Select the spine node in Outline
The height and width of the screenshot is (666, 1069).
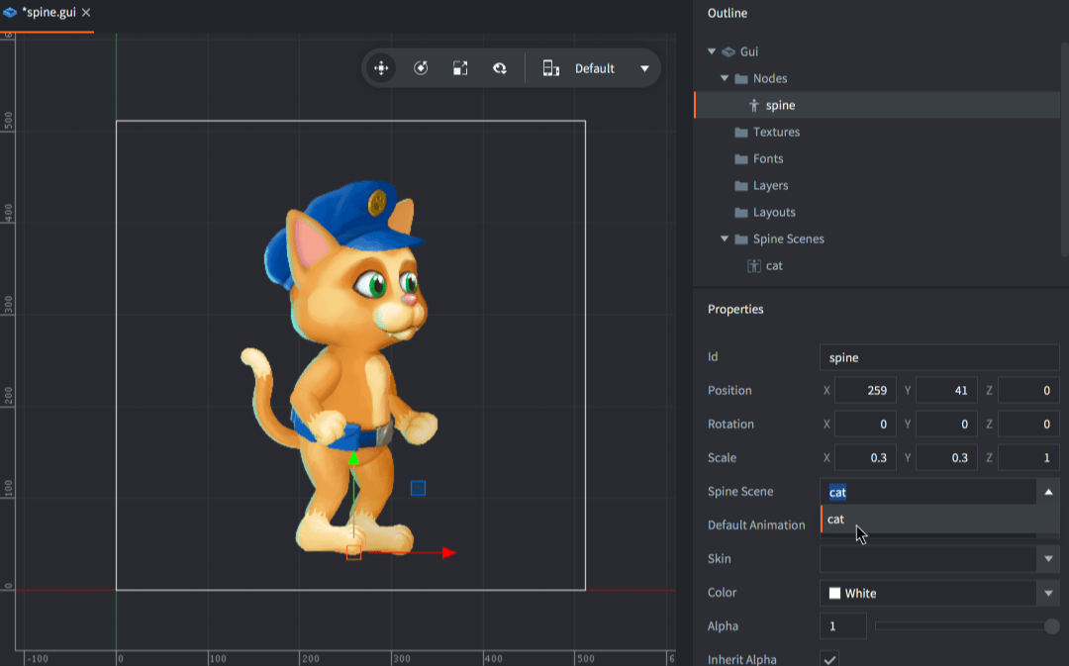[780, 105]
